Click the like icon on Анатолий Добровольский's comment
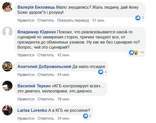The image size is (156, 123). (x=101, y=72)
